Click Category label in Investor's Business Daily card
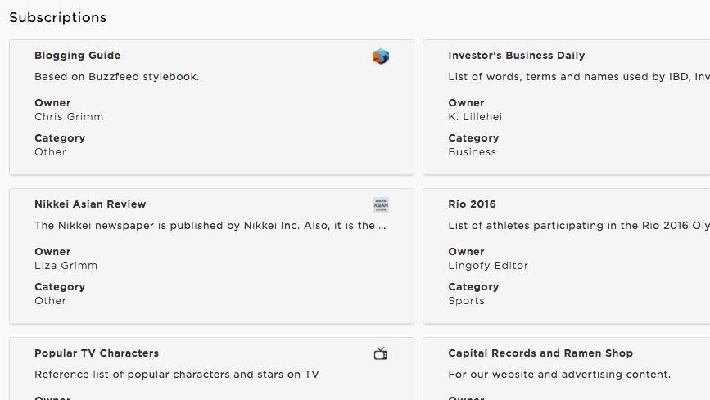Image resolution: width=710 pixels, height=400 pixels. 473,138
